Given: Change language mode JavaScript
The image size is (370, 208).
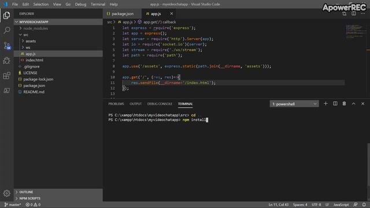Looking at the screenshot, I should 341,205.
